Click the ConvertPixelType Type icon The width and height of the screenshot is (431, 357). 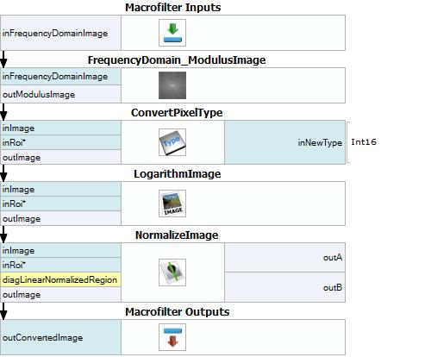coord(172,142)
